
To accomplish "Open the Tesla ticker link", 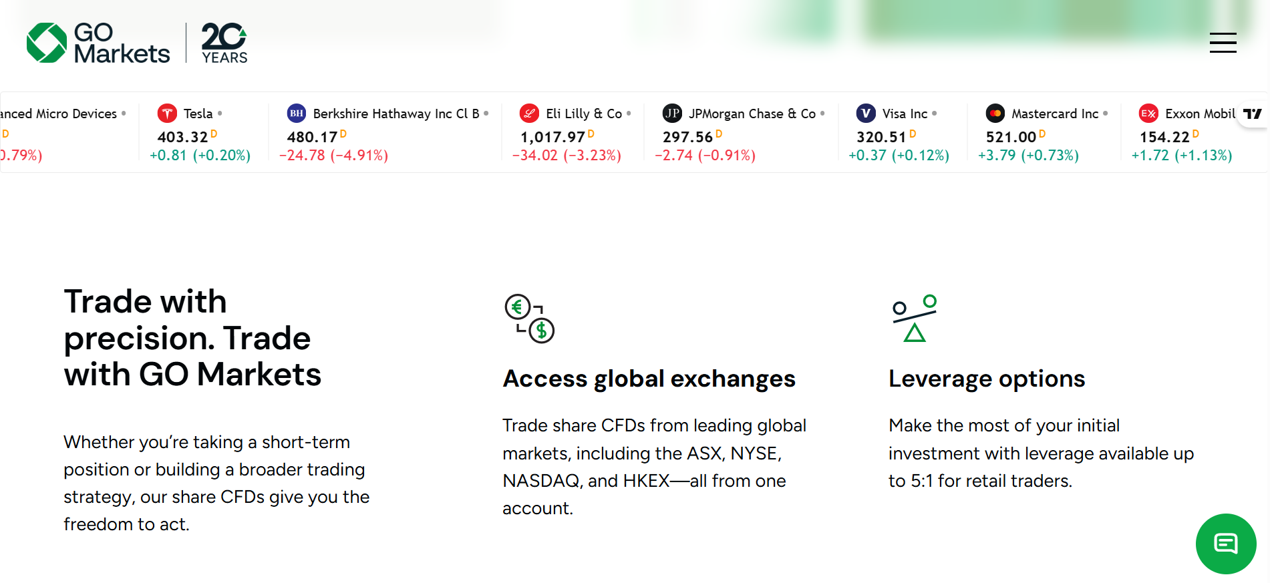I will coord(198,114).
